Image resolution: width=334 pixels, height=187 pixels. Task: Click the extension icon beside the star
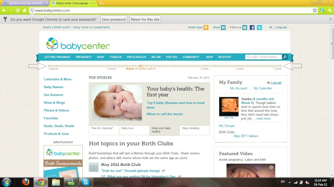pyautogui.click(x=322, y=10)
